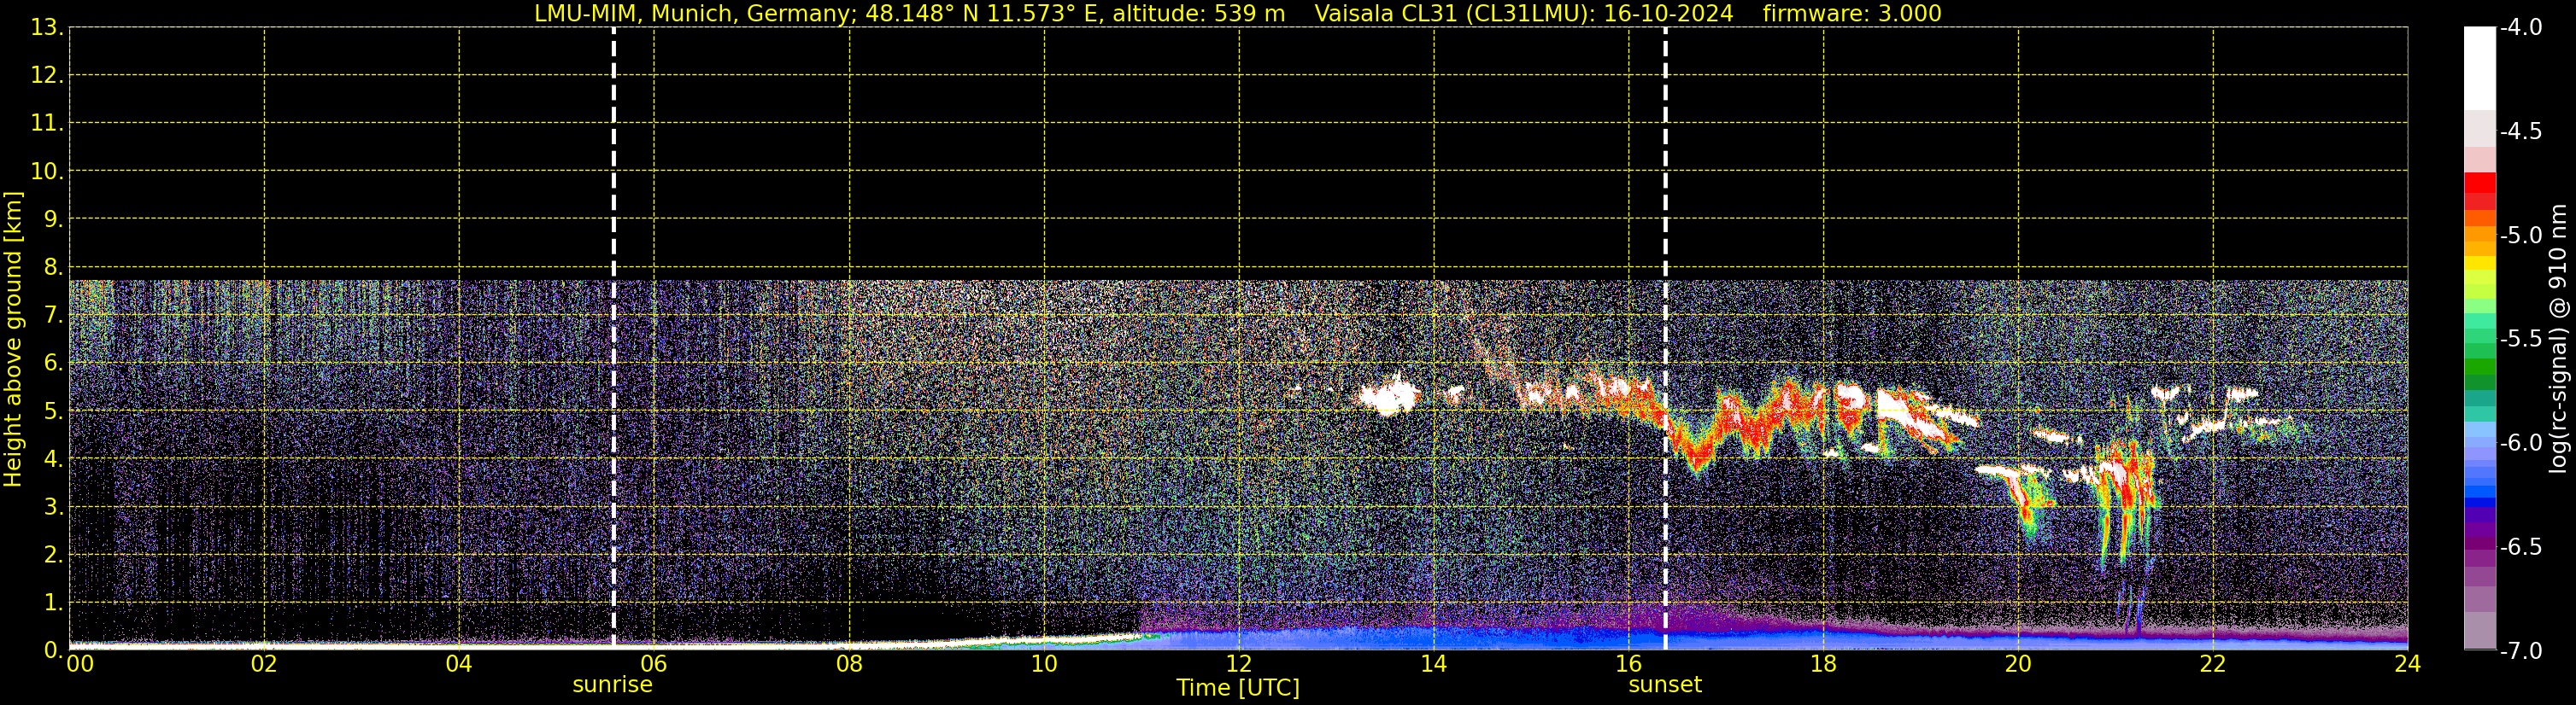Click the white dashed sunset line
The image size is (2576, 705).
[1665, 340]
